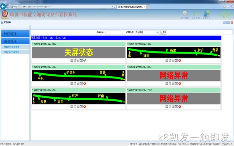Click 网络异常 preview of 日照方向152KM+130M
This screenshot has width=234, height=146.
click(x=173, y=99)
